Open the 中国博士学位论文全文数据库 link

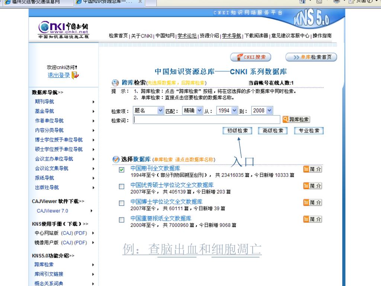coord(166,201)
